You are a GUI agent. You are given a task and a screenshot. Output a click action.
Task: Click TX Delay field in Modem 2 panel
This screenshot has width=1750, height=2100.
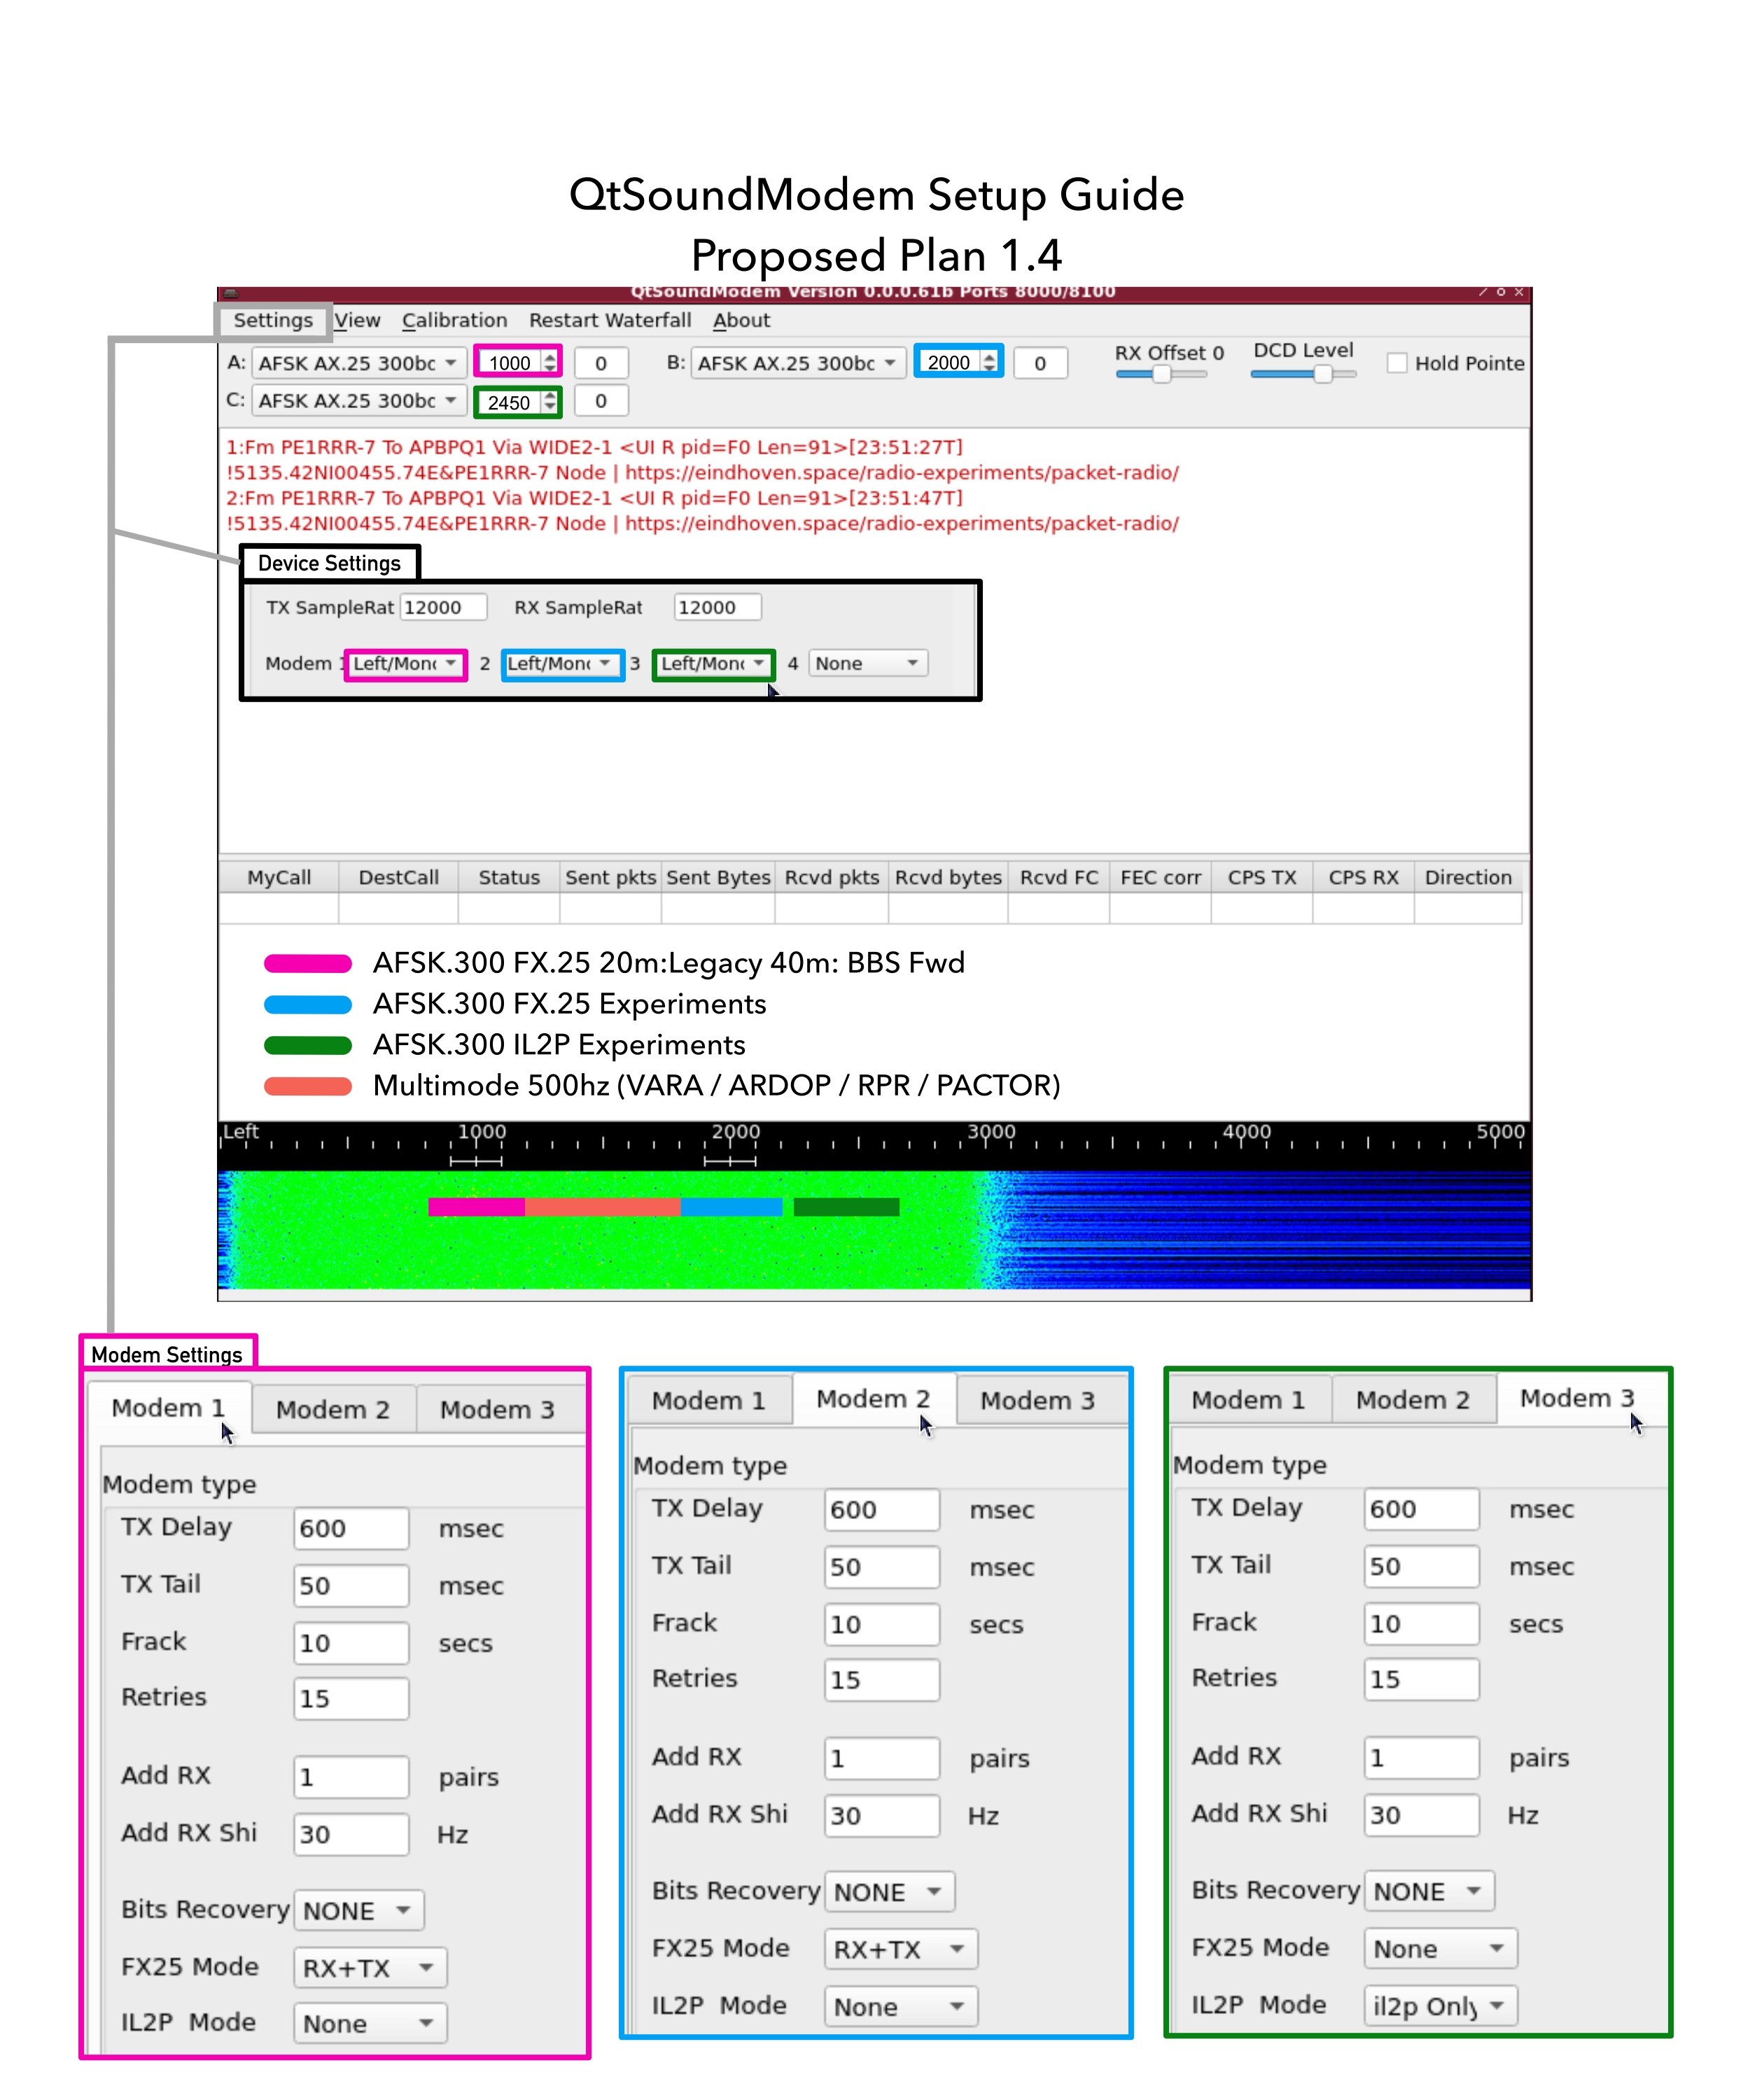[881, 1510]
